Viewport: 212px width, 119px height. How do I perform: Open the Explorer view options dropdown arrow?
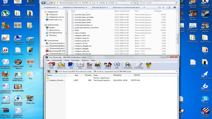tap(163, 7)
